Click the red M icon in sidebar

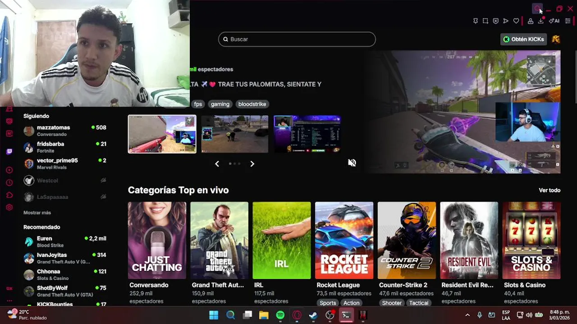(x=9, y=134)
